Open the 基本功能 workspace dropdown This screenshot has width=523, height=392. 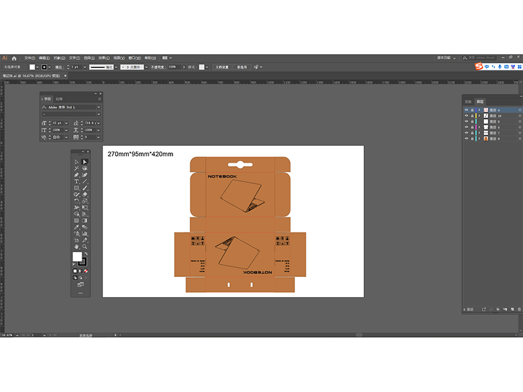[x=447, y=57]
